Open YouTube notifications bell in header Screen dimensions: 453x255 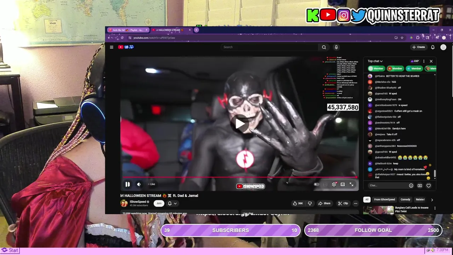pos(432,47)
